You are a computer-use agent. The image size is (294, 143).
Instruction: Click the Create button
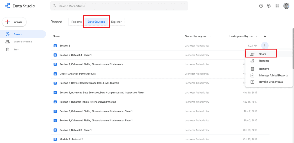pos(14,22)
